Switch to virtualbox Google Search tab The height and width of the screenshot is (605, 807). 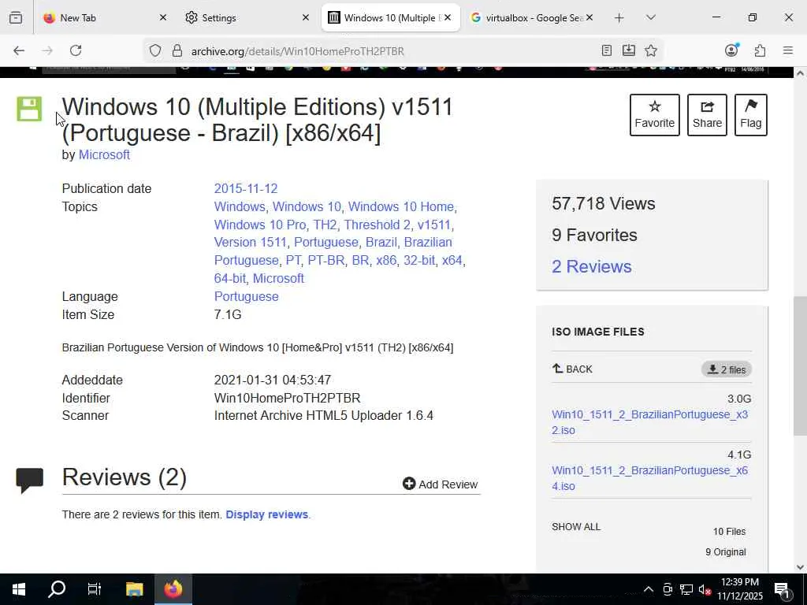(x=532, y=17)
